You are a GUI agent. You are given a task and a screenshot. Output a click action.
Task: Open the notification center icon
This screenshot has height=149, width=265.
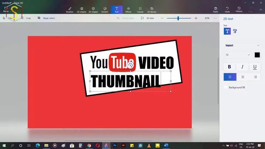coord(259,145)
